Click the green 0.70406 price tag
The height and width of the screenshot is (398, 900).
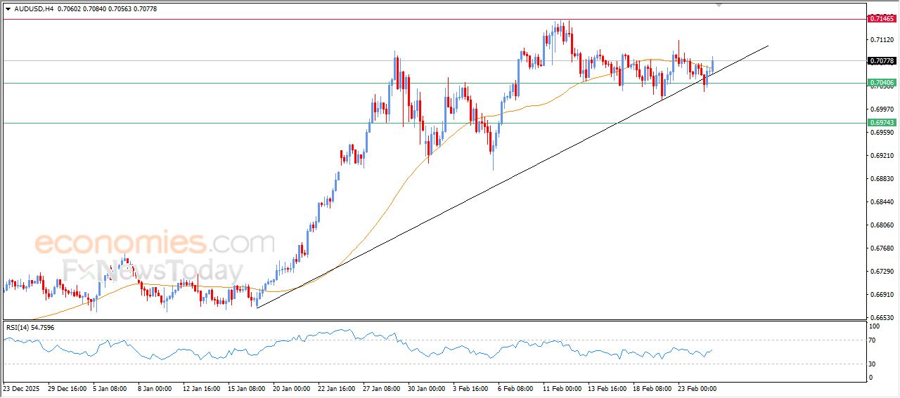pyautogui.click(x=882, y=83)
